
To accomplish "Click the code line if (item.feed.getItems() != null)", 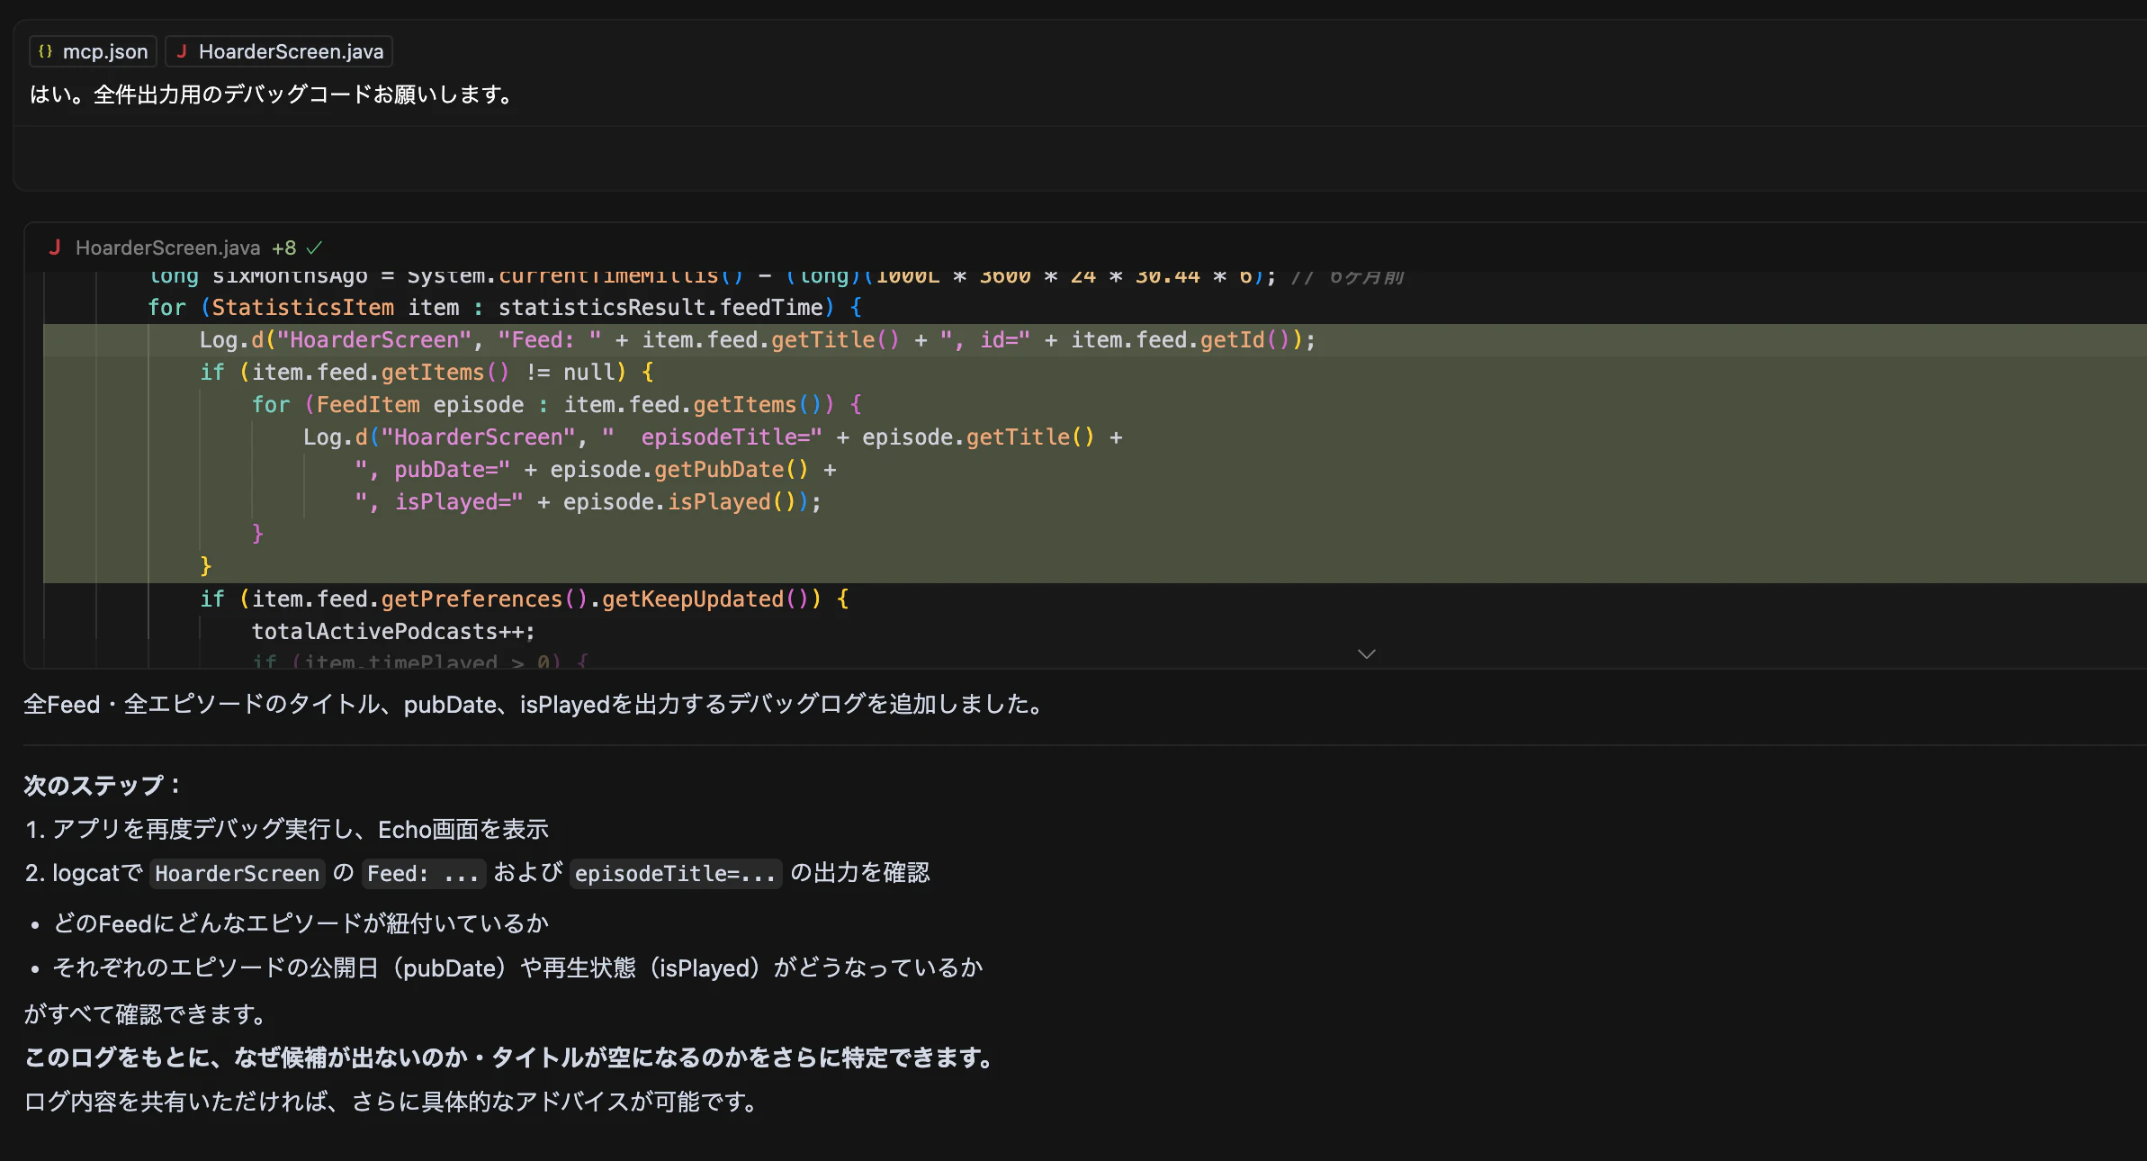I will [x=427, y=373].
